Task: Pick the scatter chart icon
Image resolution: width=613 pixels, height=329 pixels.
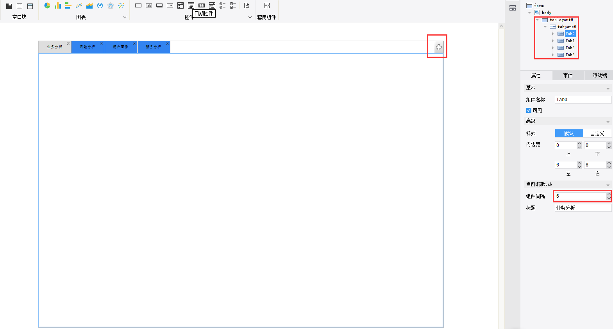Action: pyautogui.click(x=121, y=5)
